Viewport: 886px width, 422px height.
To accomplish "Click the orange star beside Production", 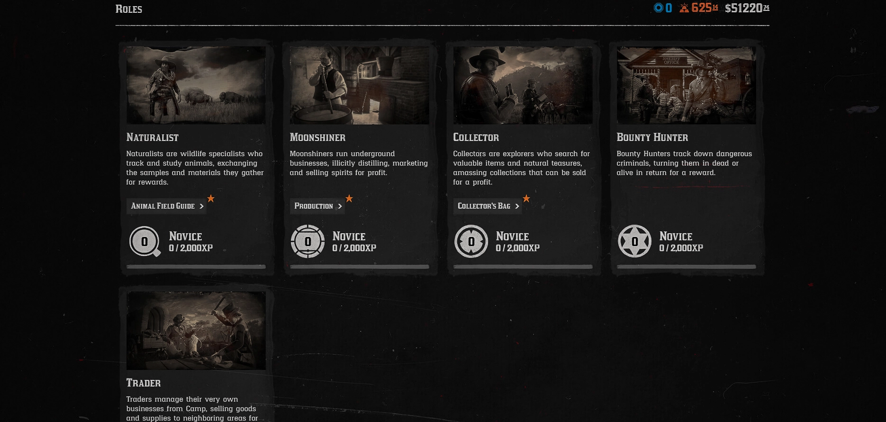I will 349,199.
